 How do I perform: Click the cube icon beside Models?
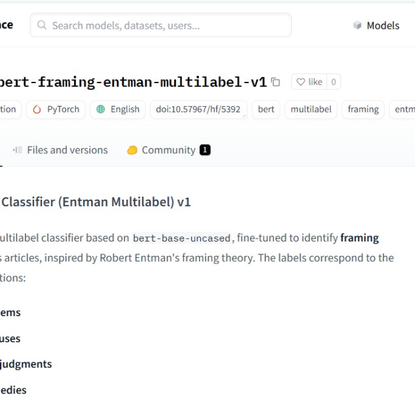[357, 26]
